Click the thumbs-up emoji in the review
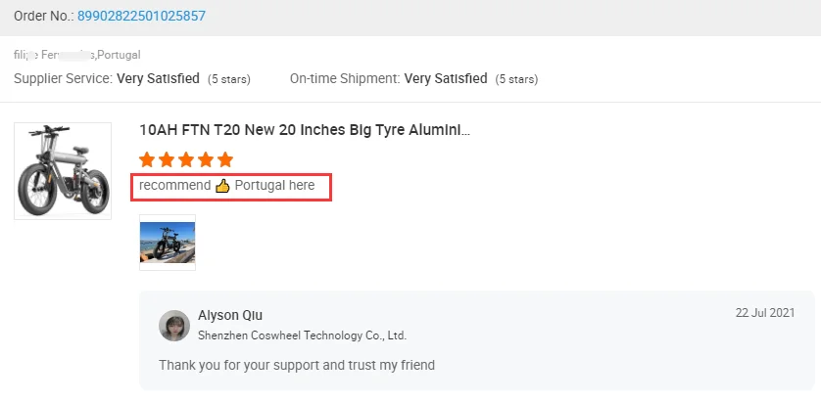Screen dimensions: 821x402 point(222,186)
